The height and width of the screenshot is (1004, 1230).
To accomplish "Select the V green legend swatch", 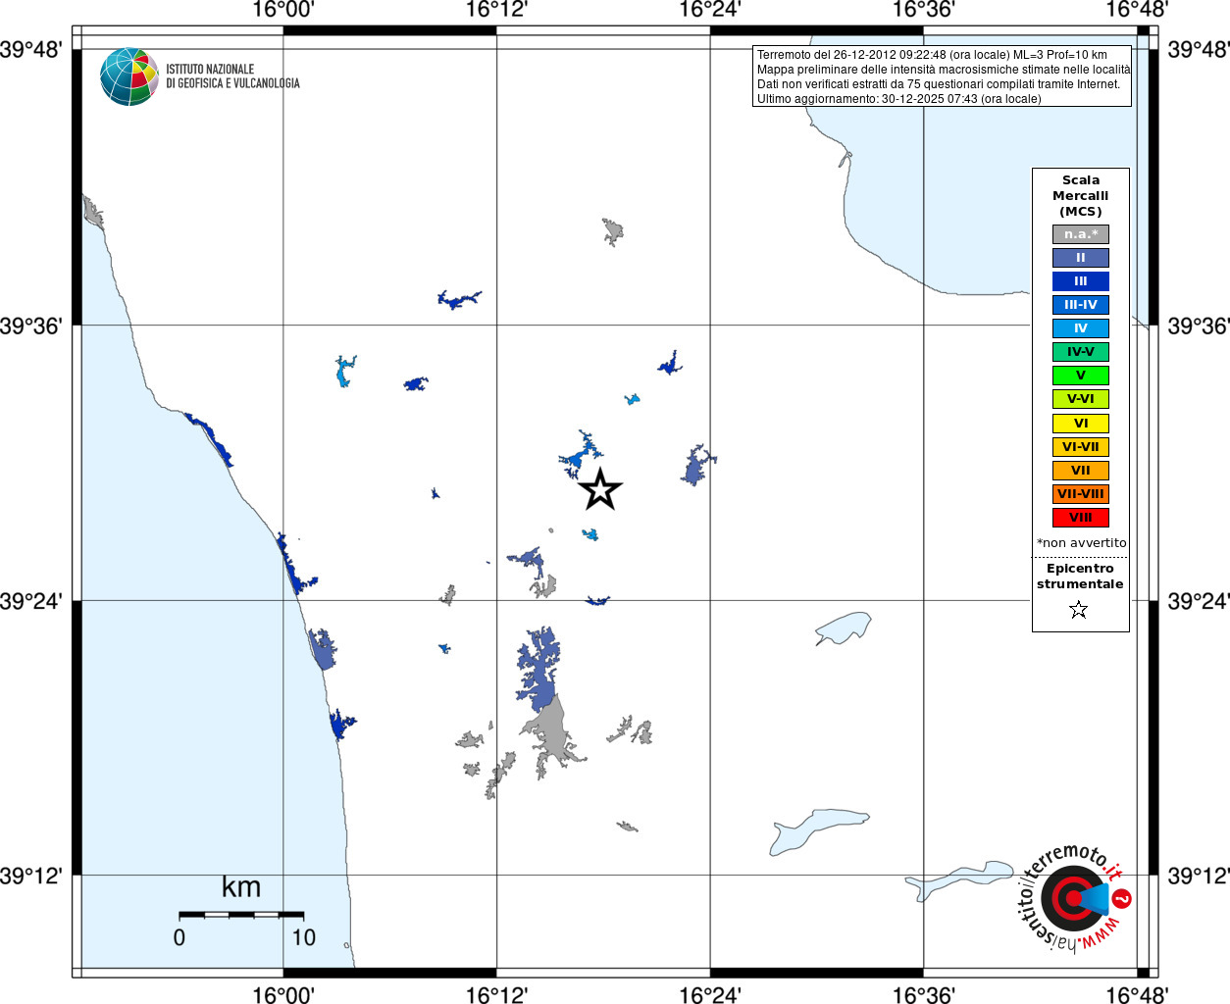I will pos(1081,376).
